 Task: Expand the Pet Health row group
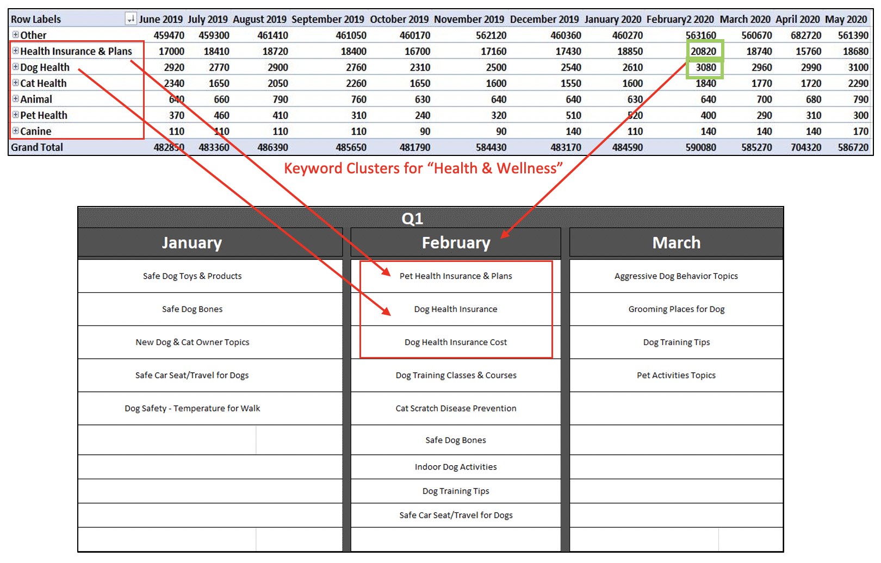(15, 115)
